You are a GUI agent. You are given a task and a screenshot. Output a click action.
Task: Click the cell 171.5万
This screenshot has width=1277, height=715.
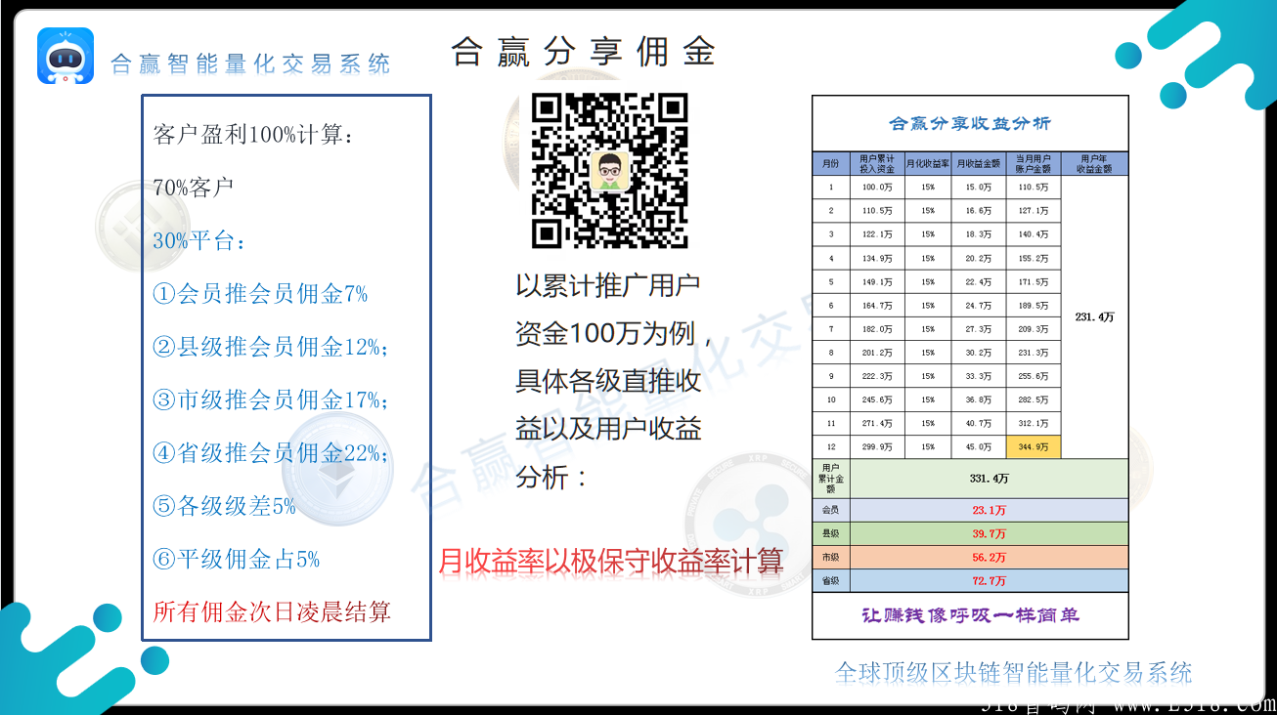pos(1034,282)
